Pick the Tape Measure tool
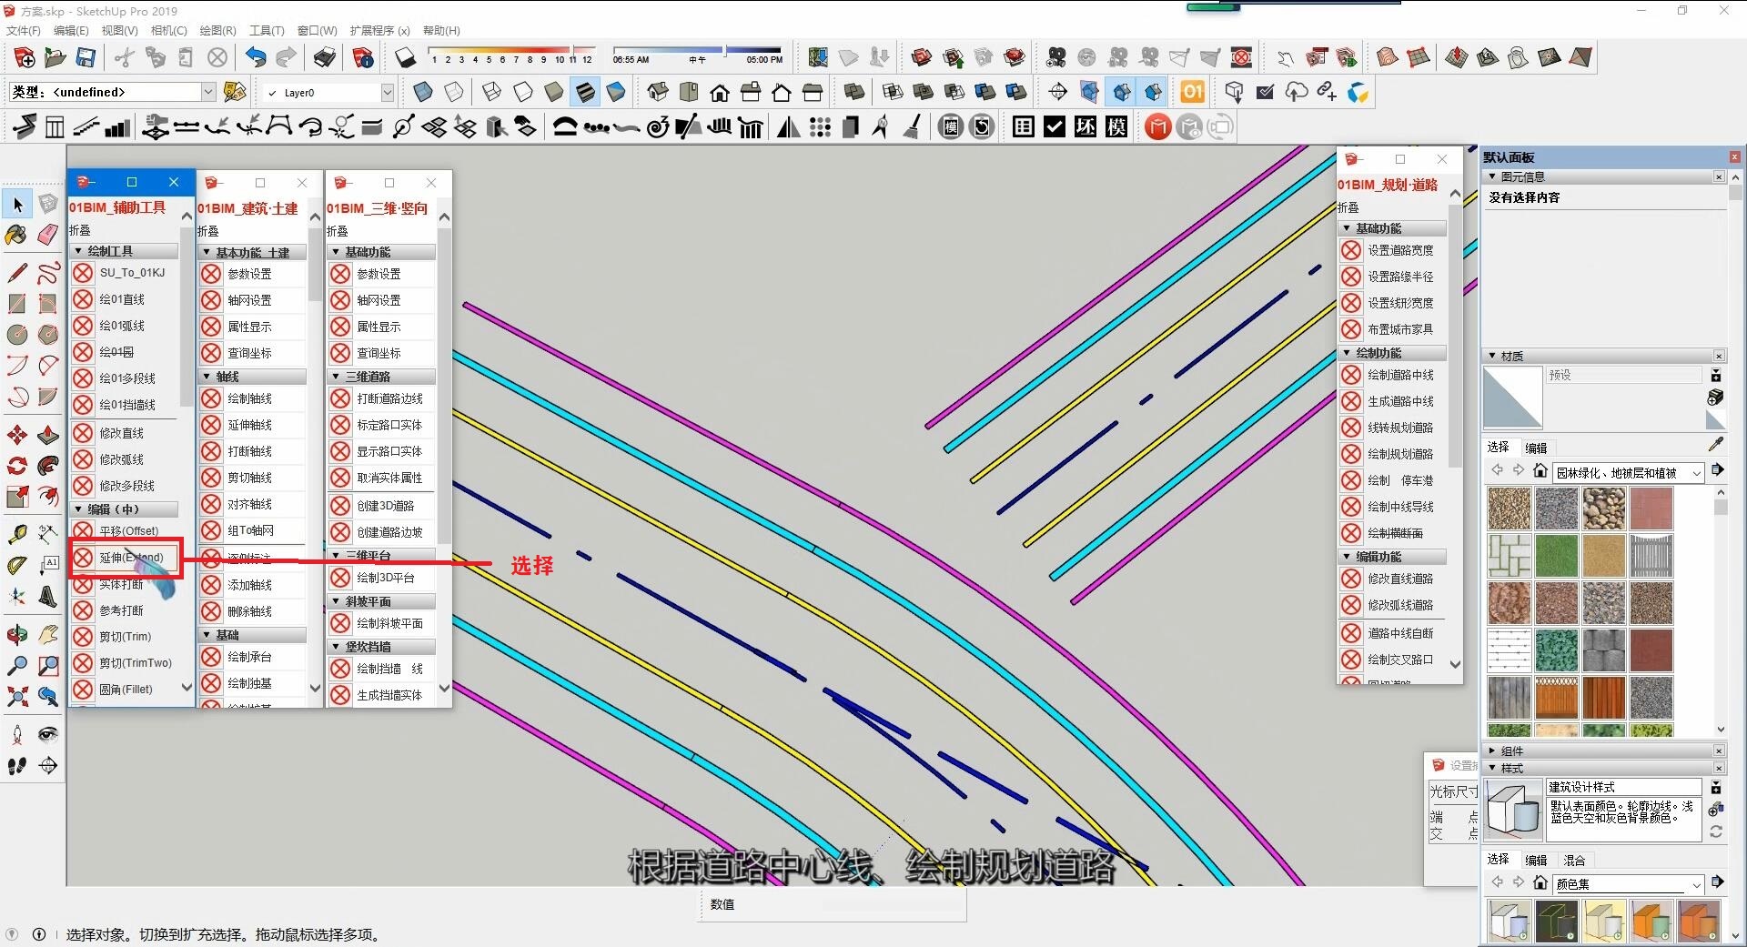The height and width of the screenshot is (947, 1747). 17,534
